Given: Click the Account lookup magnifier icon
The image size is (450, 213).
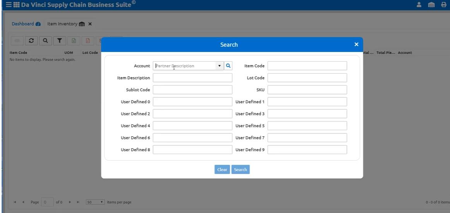Looking at the screenshot, I should 228,66.
